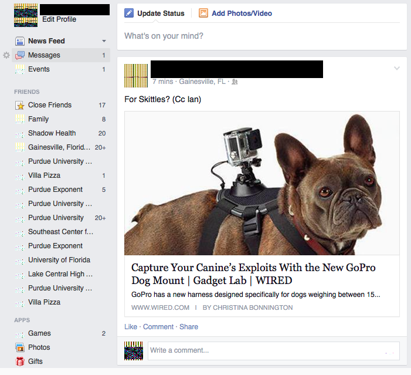Open the French bulldog GoPro image
Screen dimensions: 411x375
click(262, 183)
